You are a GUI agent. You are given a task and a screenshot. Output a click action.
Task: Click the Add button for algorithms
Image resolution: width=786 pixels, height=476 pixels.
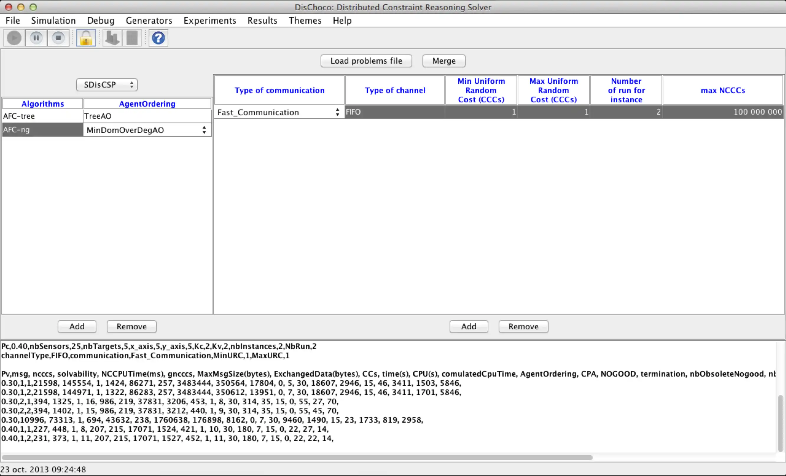77,326
